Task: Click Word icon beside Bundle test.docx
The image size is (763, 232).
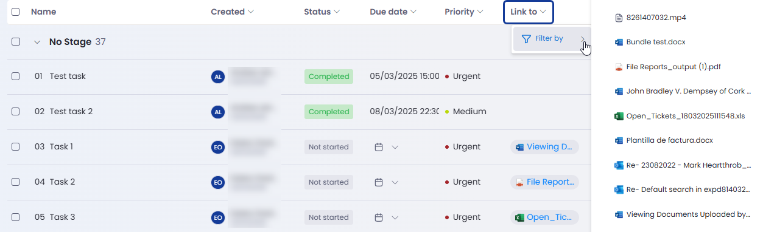Action: pos(619,42)
